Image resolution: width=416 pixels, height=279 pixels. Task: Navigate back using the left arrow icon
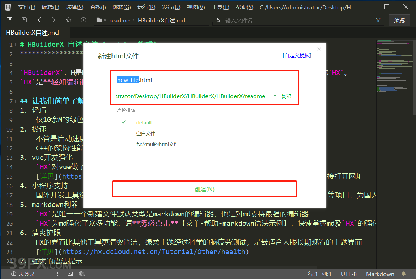tap(39, 20)
